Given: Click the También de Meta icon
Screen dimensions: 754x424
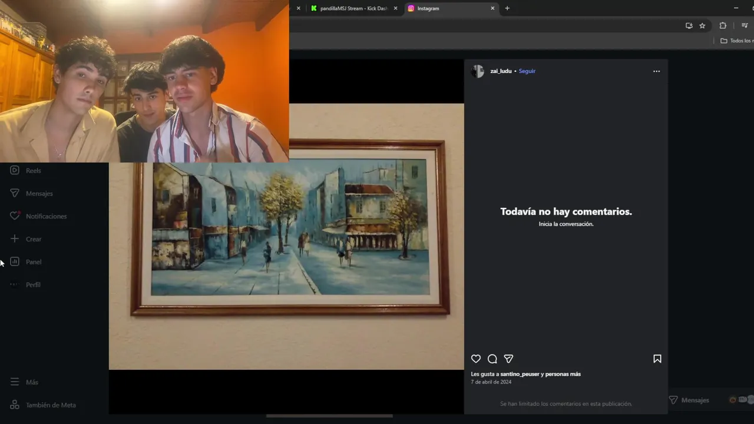Looking at the screenshot, I should pyautogui.click(x=15, y=405).
